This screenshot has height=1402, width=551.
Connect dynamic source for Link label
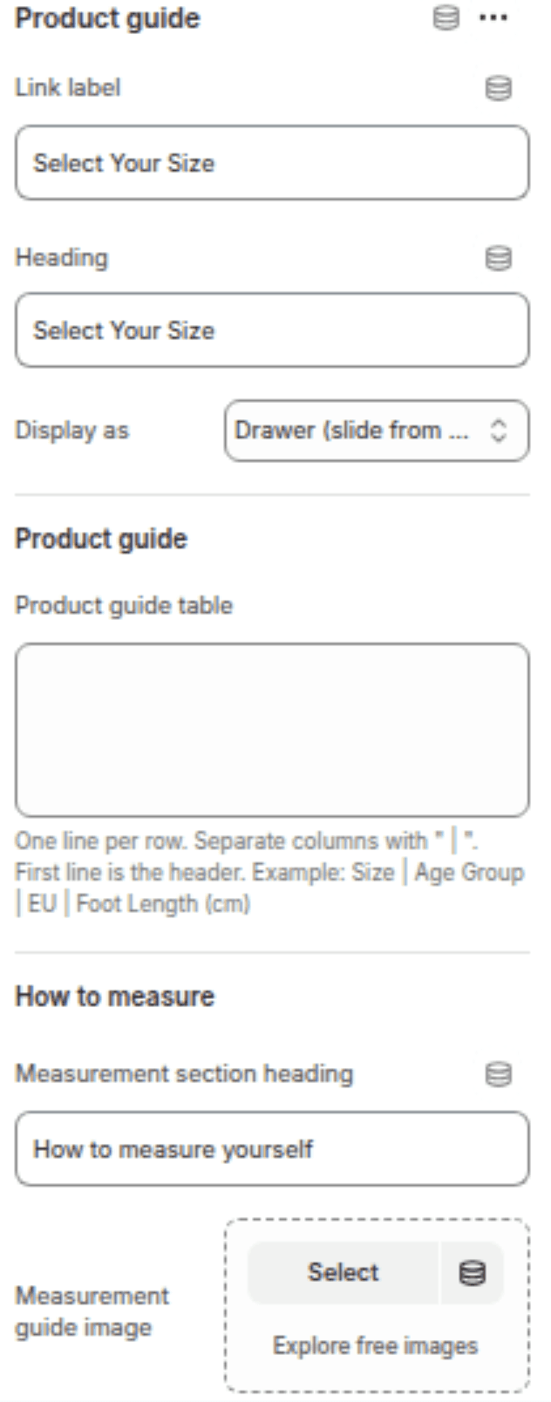coord(498,88)
